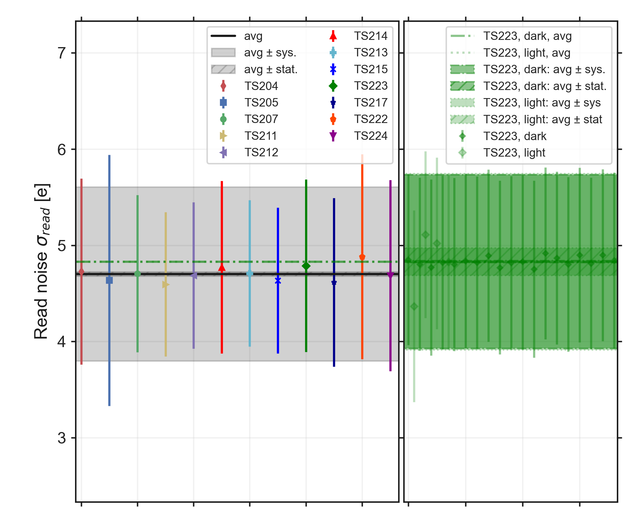Click the 'TS207' legend label
This screenshot has height=525, width=630.
pyautogui.click(x=261, y=119)
